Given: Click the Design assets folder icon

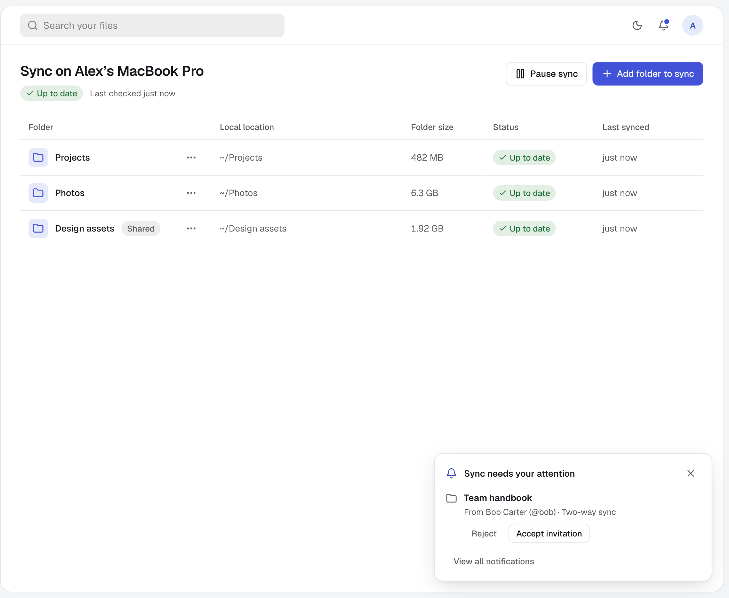Looking at the screenshot, I should click(x=38, y=228).
